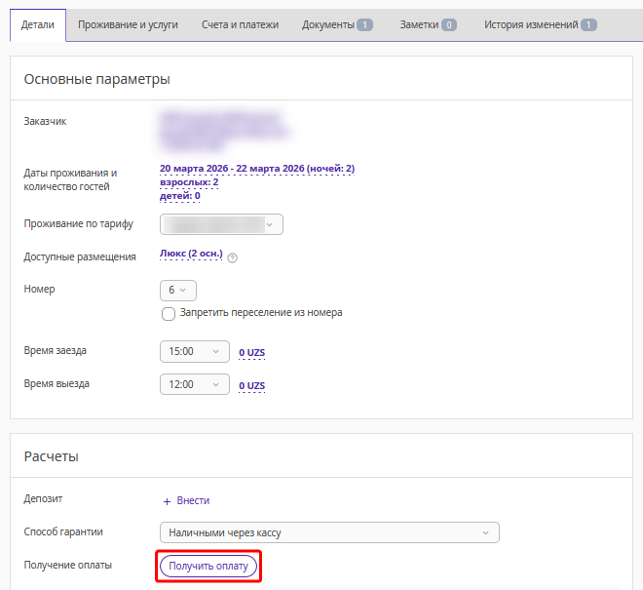Switch to Проживание и услуги tab
Screen dimensions: 643x590
click(x=128, y=24)
